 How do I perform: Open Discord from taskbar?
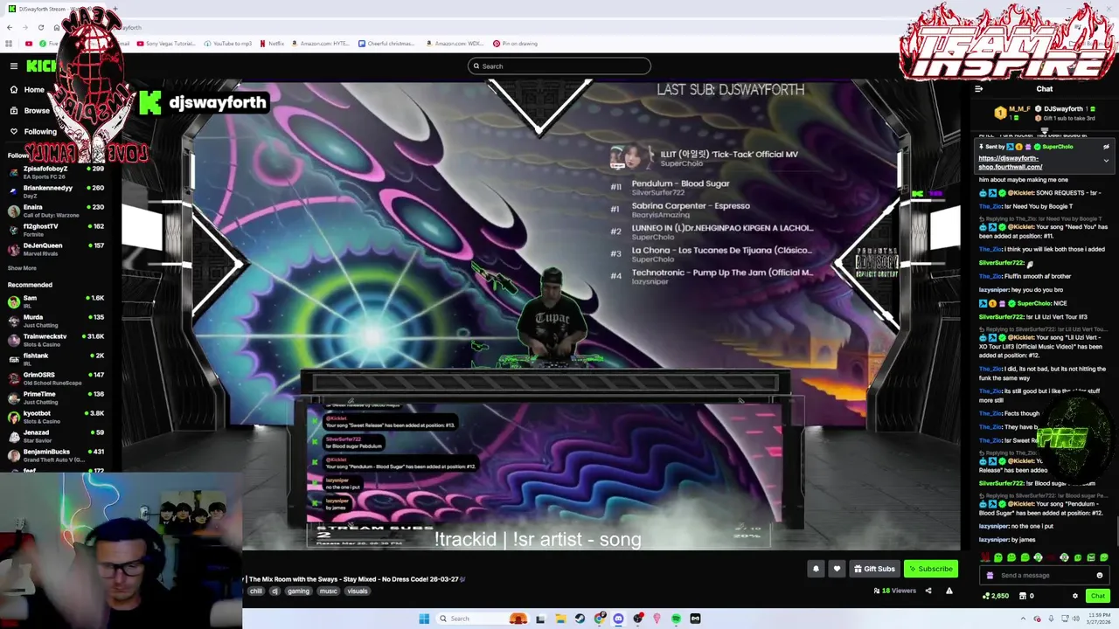coord(618,619)
